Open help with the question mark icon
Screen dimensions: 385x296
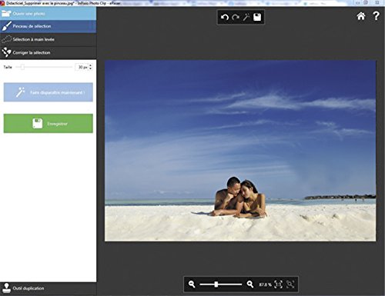pos(376,16)
